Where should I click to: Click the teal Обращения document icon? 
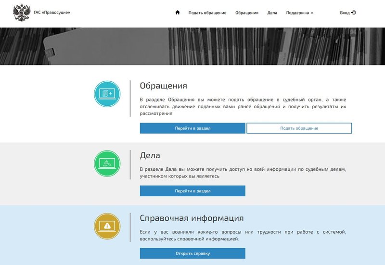pyautogui.click(x=107, y=94)
